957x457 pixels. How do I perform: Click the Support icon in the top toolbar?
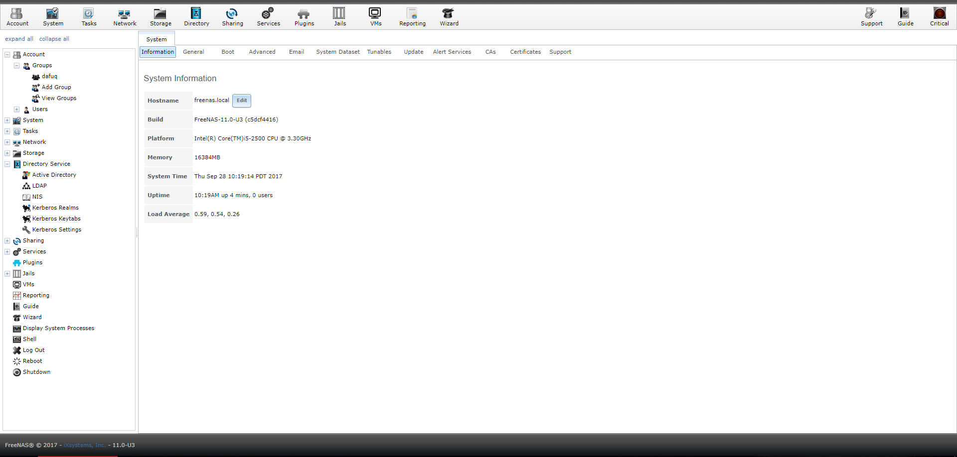(x=871, y=17)
